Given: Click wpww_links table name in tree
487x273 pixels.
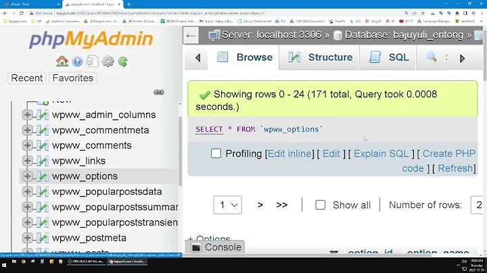Looking at the screenshot, I should (x=78, y=161).
